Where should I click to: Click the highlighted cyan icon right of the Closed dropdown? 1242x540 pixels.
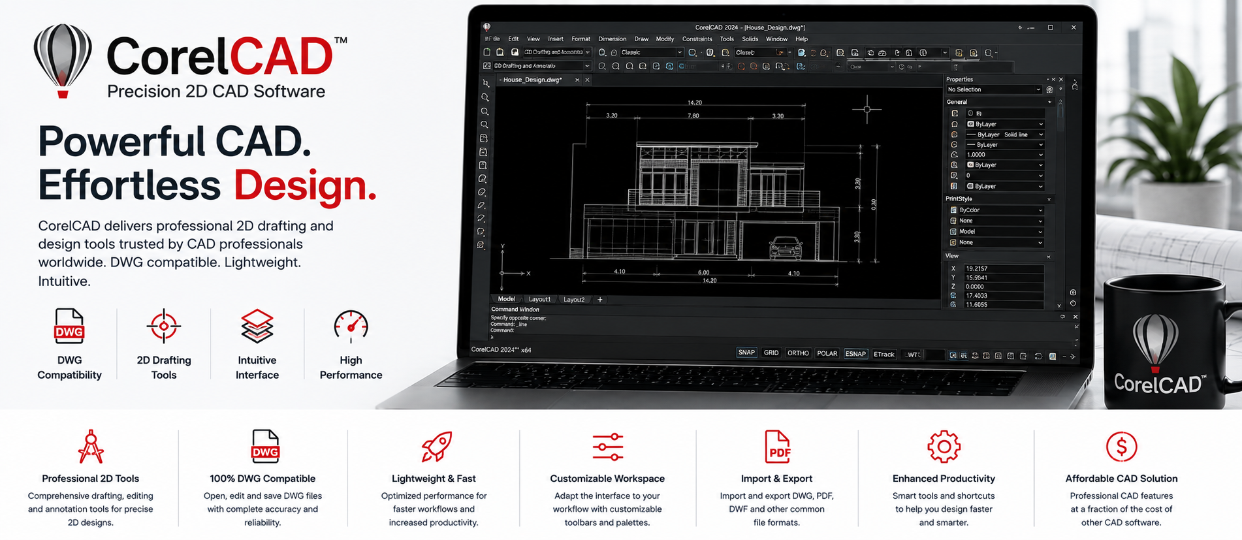(802, 52)
